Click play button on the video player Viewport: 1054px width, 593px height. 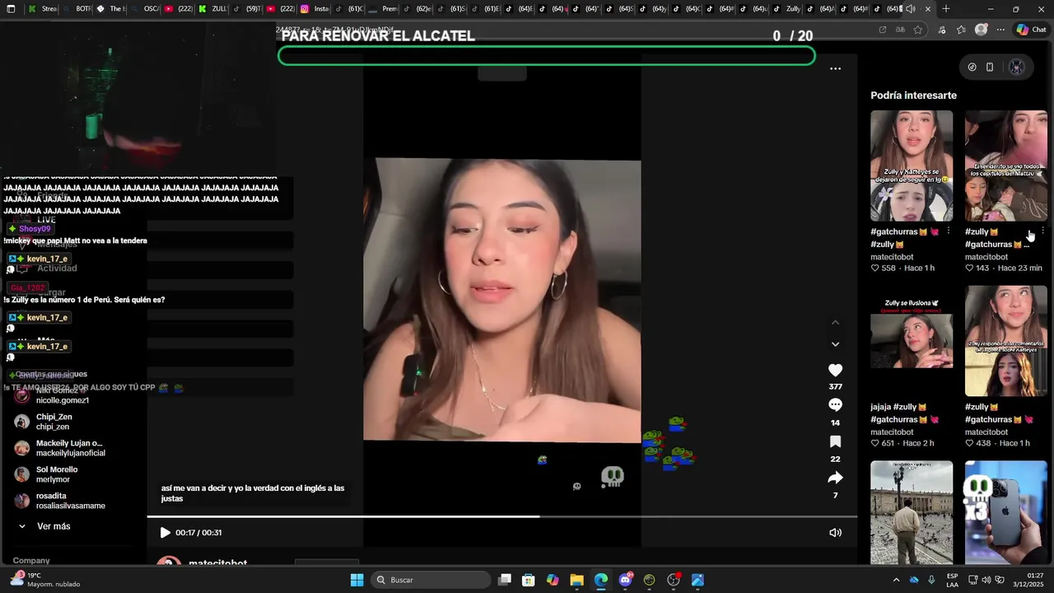(x=165, y=533)
